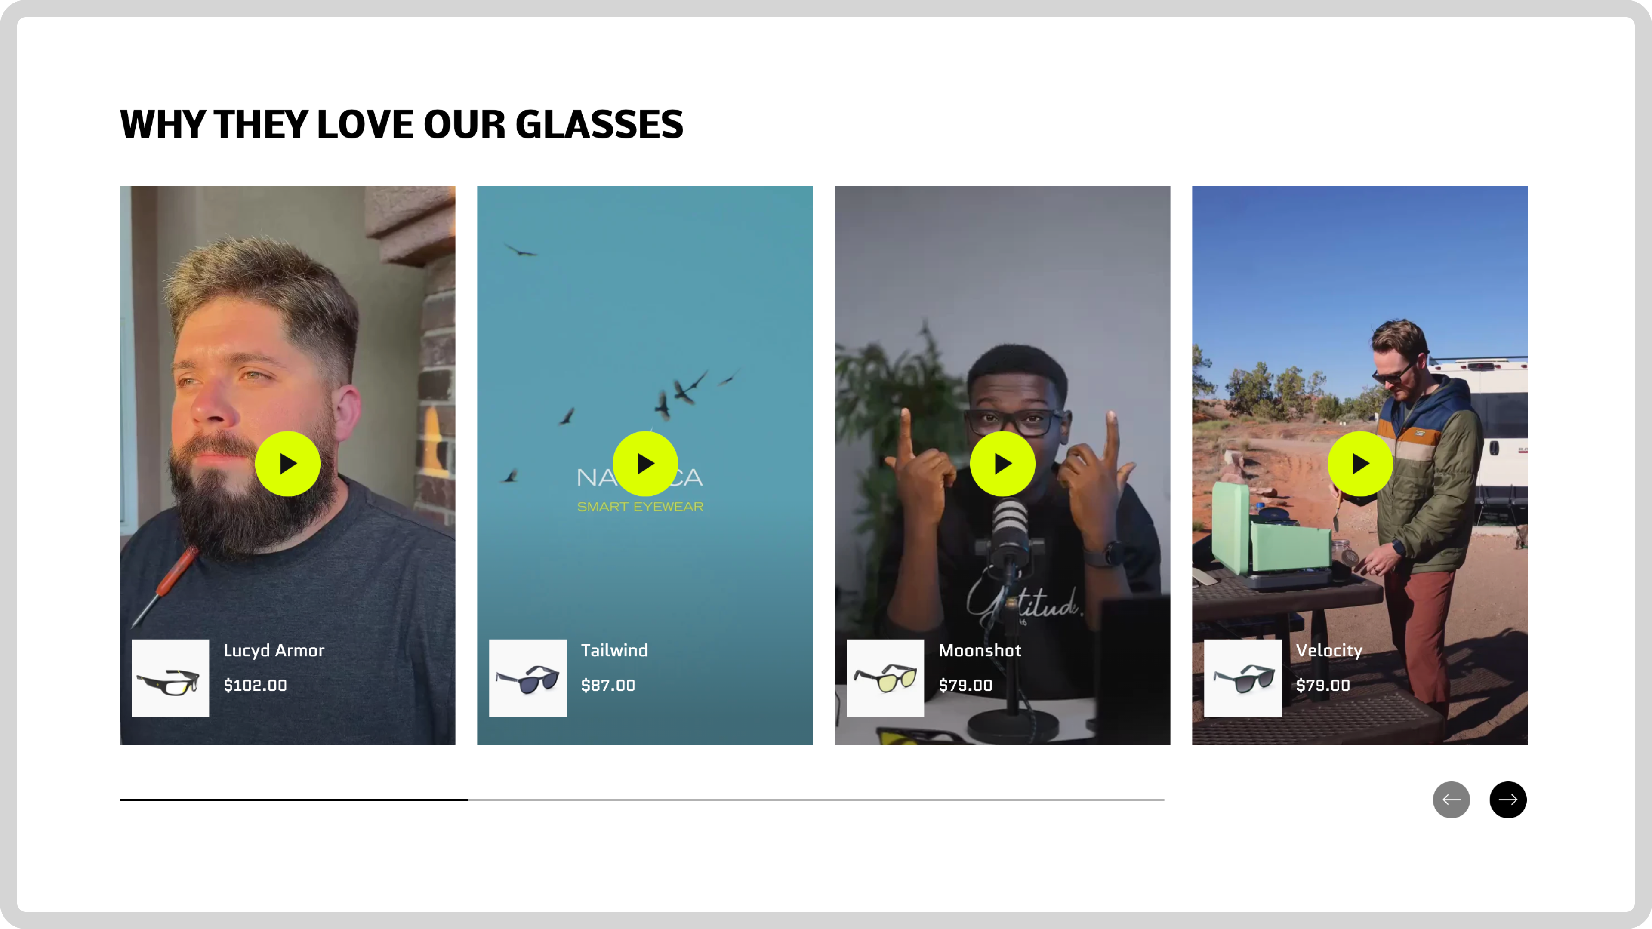Image resolution: width=1652 pixels, height=929 pixels.
Task: Click the filled portion of the progress bar
Action: click(294, 800)
